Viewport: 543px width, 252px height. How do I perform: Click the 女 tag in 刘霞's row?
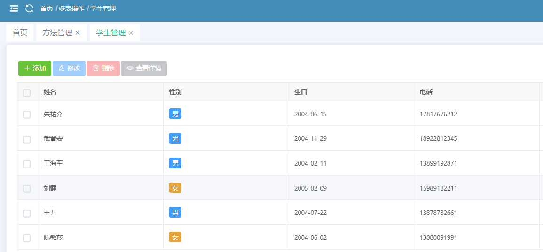(x=175, y=188)
